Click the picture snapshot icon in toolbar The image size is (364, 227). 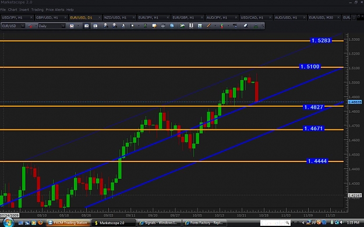[200, 26]
